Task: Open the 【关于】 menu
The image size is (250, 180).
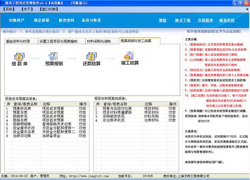Action: [x=27, y=9]
